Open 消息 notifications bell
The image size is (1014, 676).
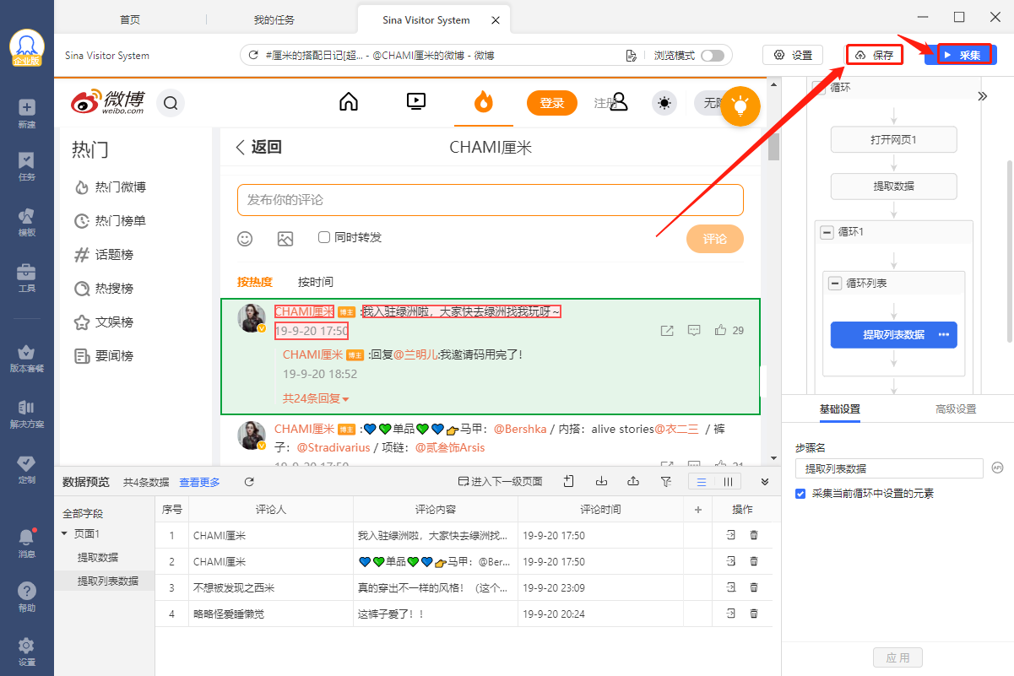pos(27,543)
